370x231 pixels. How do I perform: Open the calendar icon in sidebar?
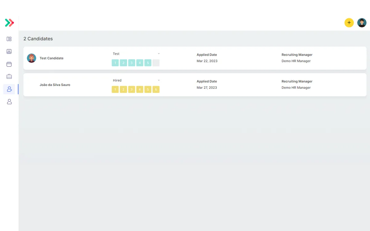(9, 64)
